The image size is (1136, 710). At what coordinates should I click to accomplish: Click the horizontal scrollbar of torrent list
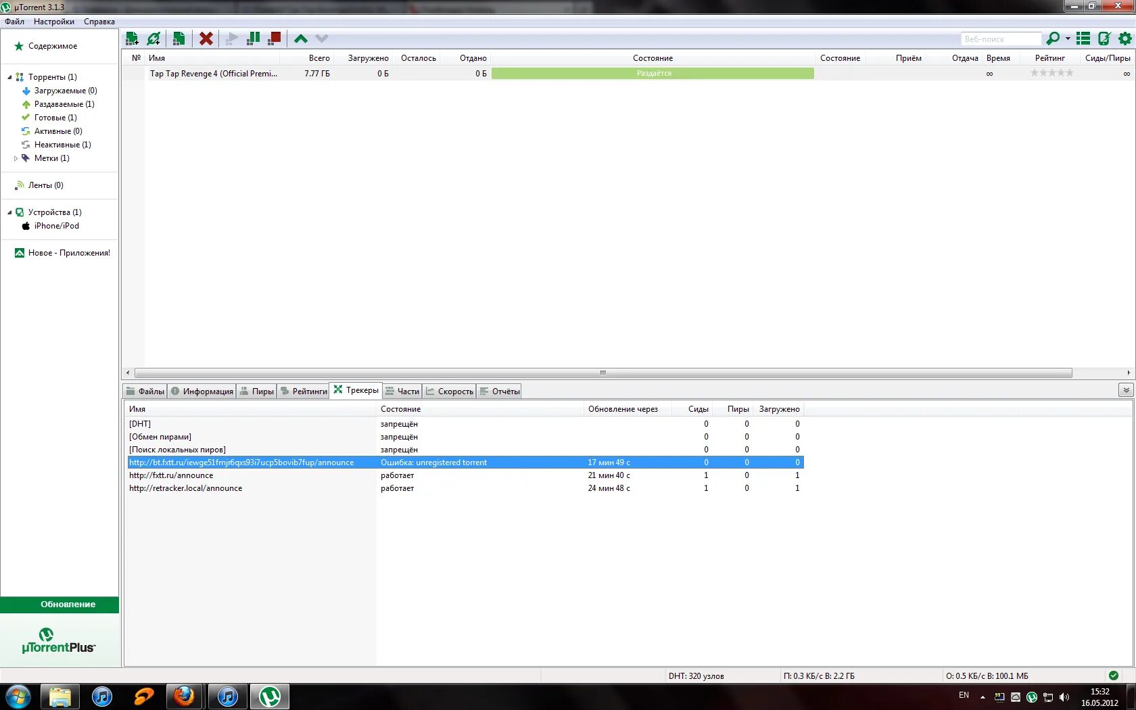pos(603,373)
